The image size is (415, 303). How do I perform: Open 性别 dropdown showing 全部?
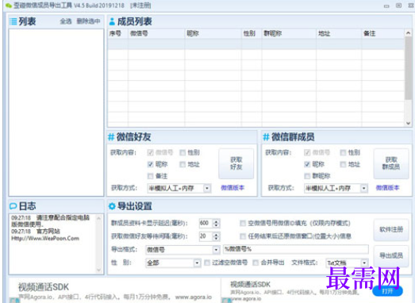tap(173, 263)
